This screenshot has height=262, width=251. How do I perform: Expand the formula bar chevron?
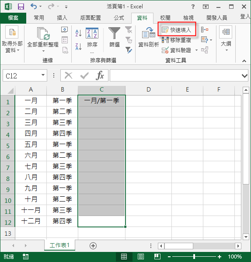(244, 76)
